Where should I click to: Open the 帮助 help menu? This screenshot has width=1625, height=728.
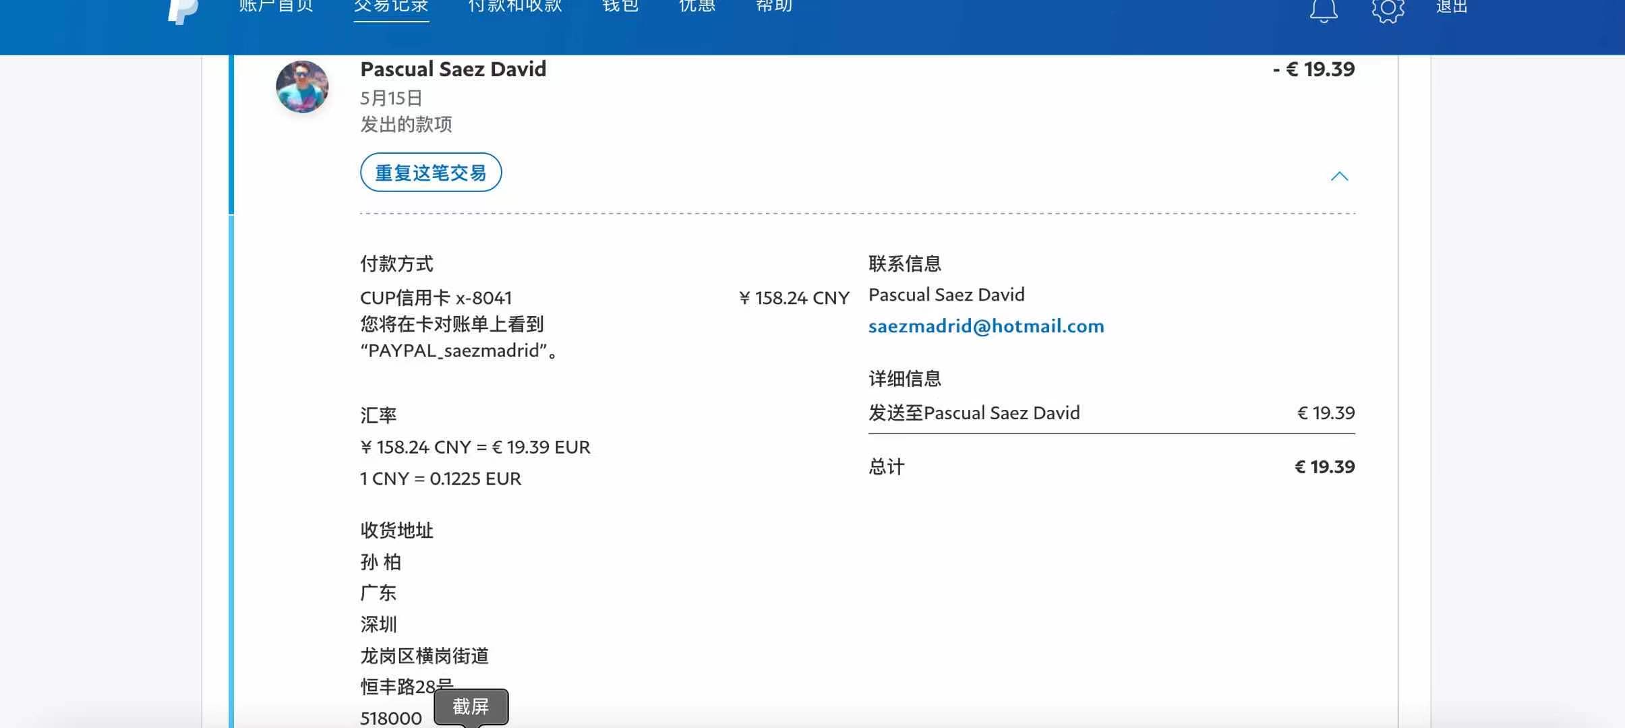(774, 7)
